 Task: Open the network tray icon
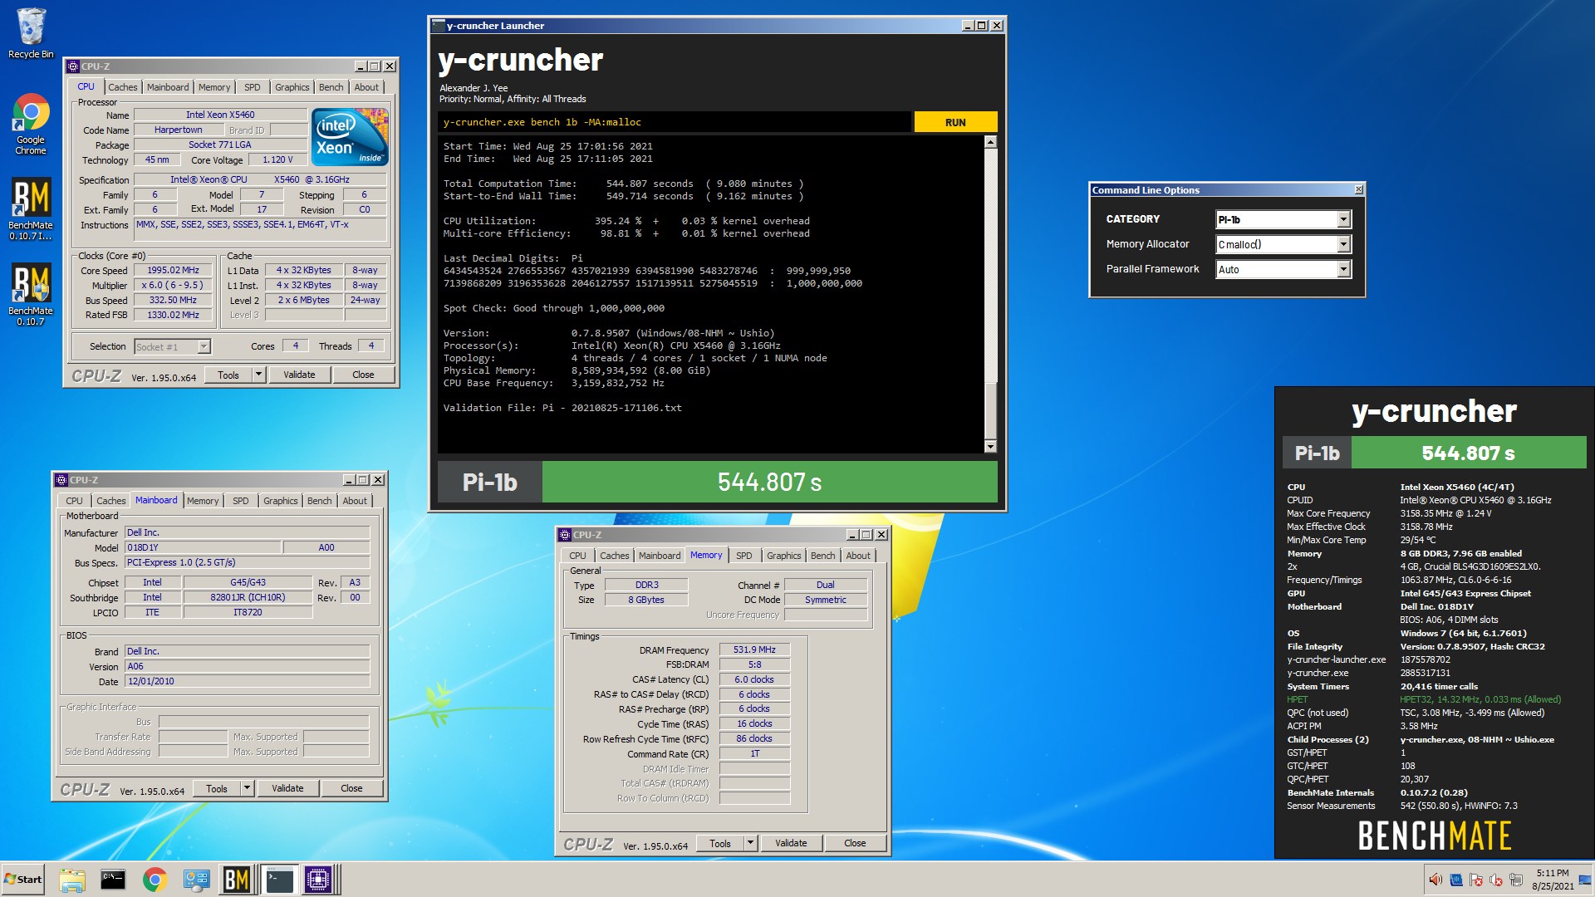[x=1516, y=880]
